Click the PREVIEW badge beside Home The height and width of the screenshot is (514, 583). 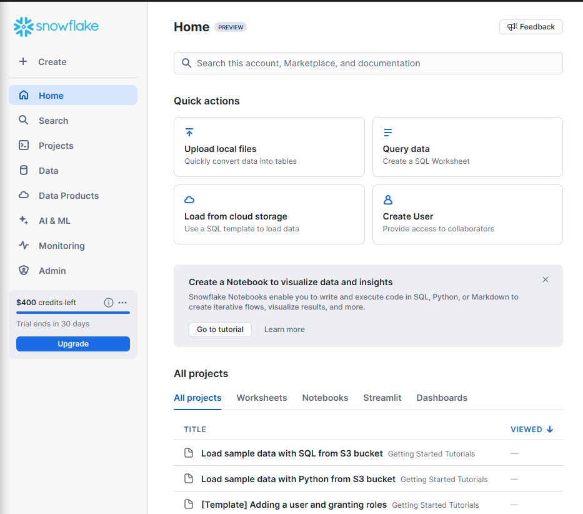(x=231, y=27)
